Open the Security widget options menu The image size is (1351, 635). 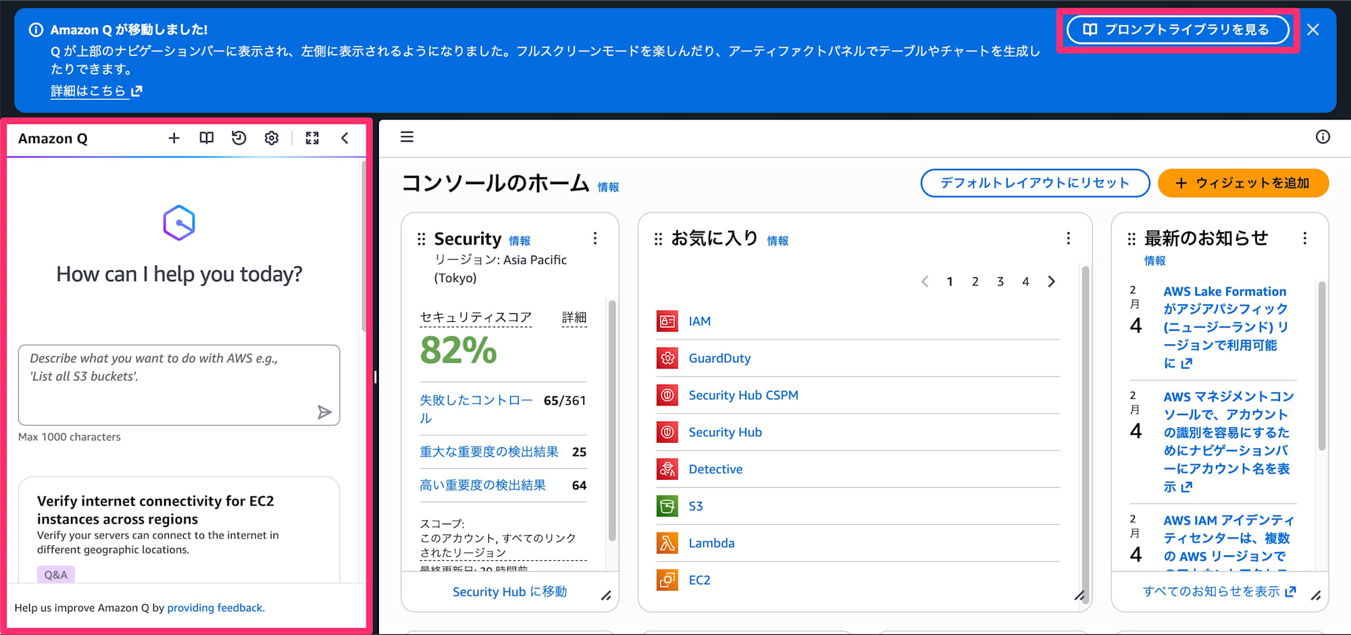point(595,238)
